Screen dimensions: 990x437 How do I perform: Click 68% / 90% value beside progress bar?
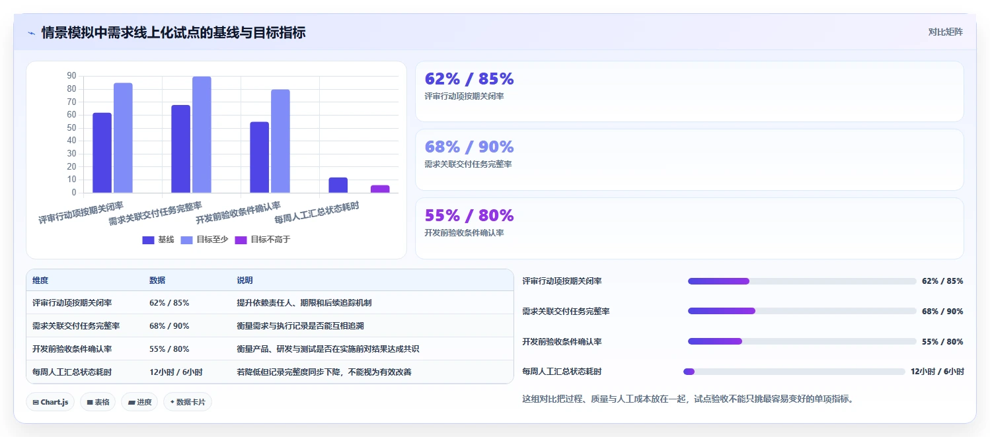(x=942, y=311)
